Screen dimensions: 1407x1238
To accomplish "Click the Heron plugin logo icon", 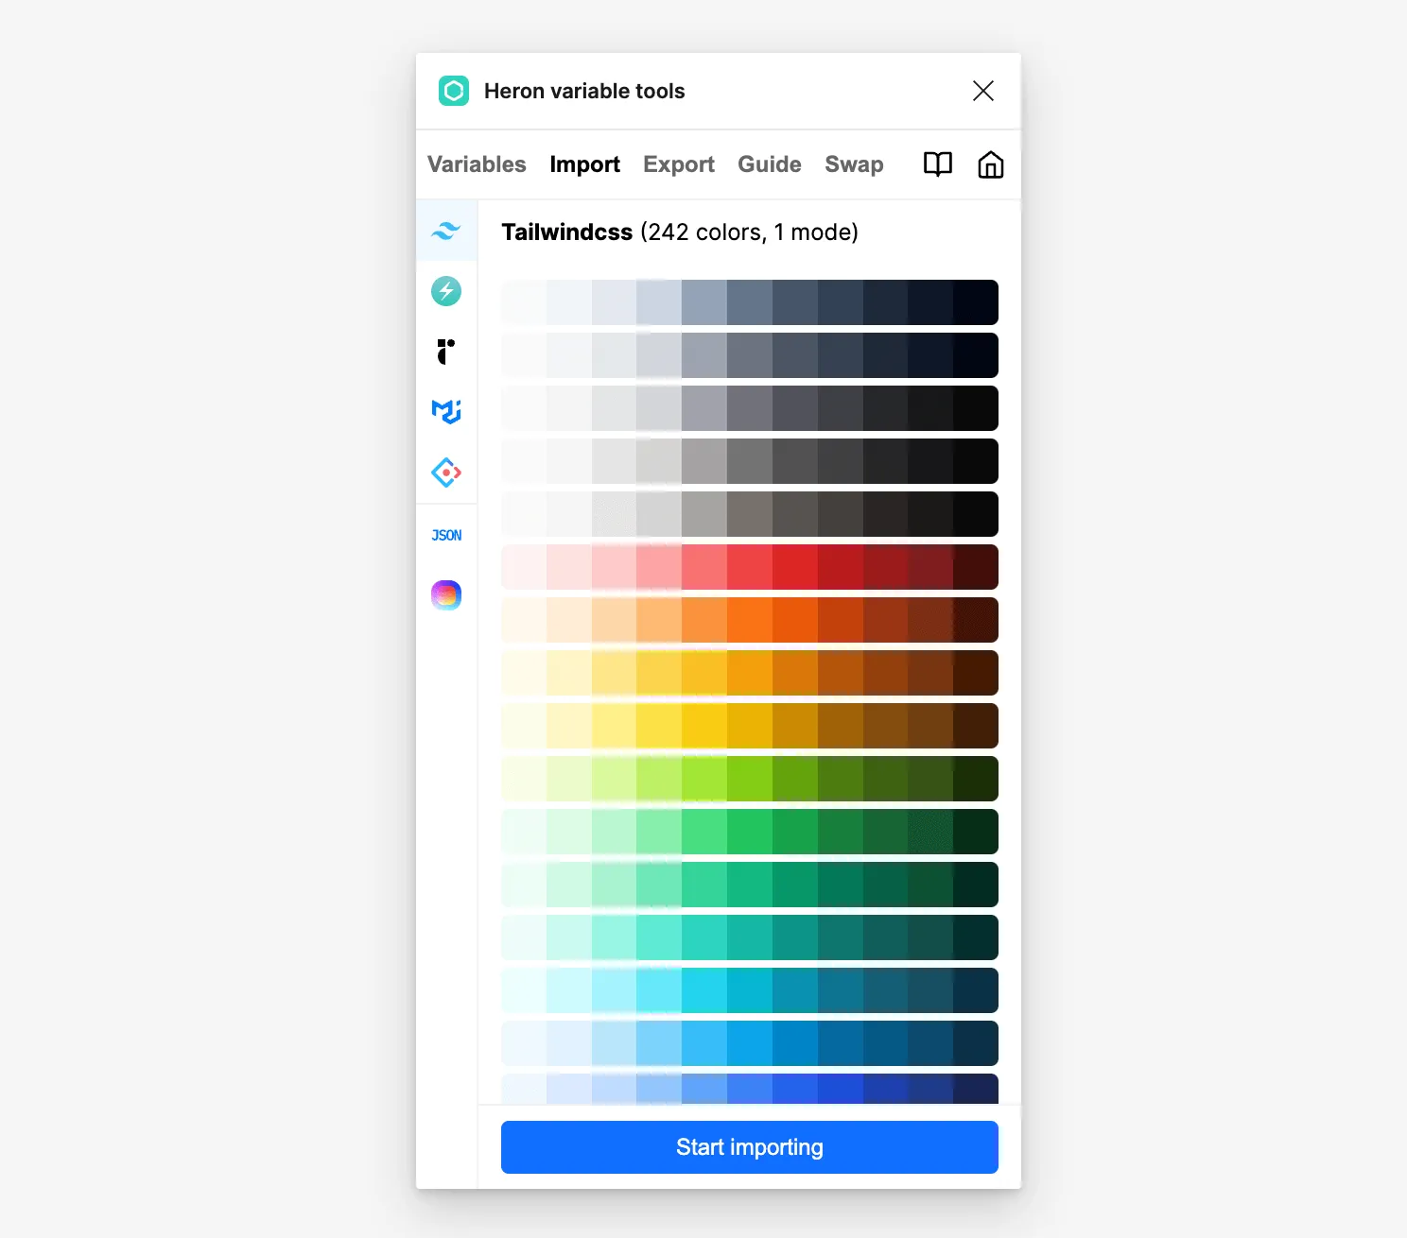I will coord(454,91).
